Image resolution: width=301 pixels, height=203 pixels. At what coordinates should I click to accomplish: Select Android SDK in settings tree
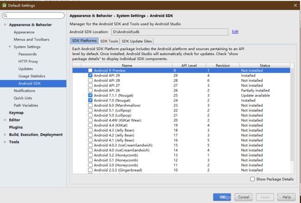coord(33,83)
